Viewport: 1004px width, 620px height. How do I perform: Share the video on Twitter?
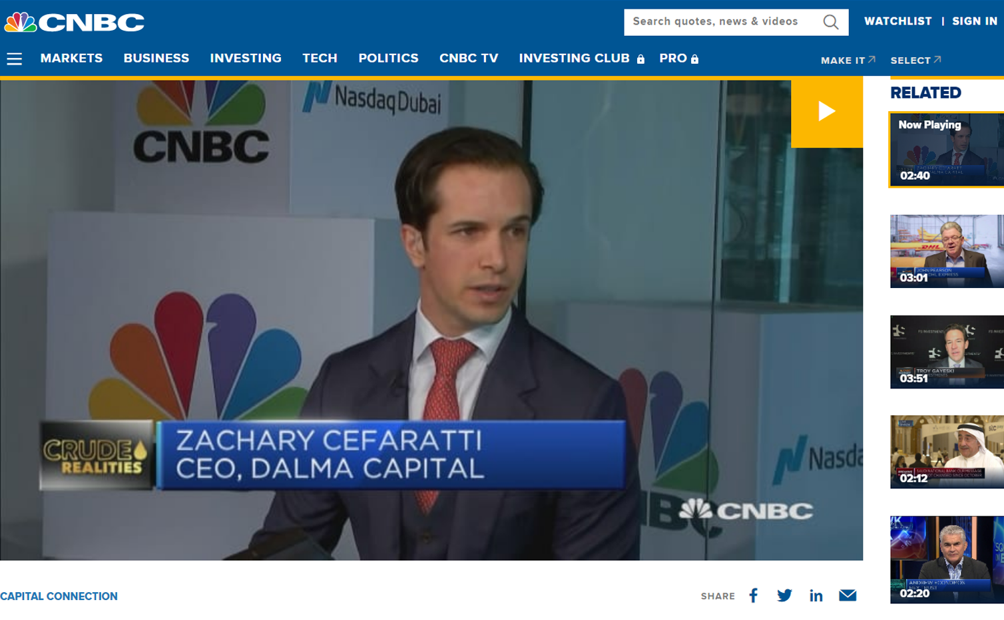click(x=784, y=595)
